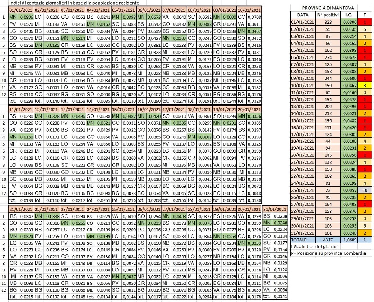Click green 0,0521 cell in 14/01/2021 grid column

click(x=104, y=123)
